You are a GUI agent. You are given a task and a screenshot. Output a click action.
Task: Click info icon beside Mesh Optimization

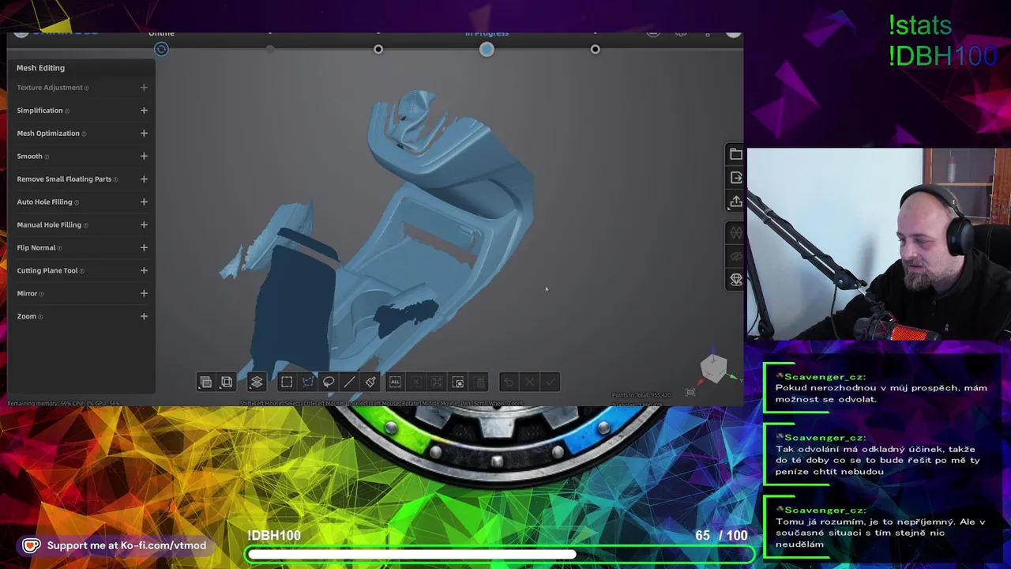[84, 134]
